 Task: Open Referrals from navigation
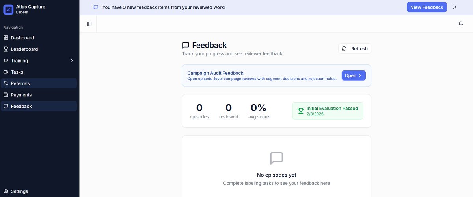click(x=39, y=83)
